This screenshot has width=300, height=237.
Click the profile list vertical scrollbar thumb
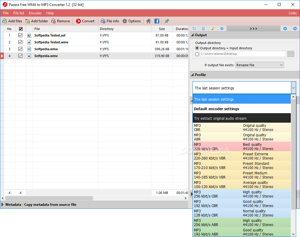(x=293, y=154)
